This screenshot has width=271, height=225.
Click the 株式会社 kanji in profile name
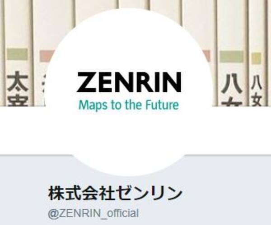82,193
